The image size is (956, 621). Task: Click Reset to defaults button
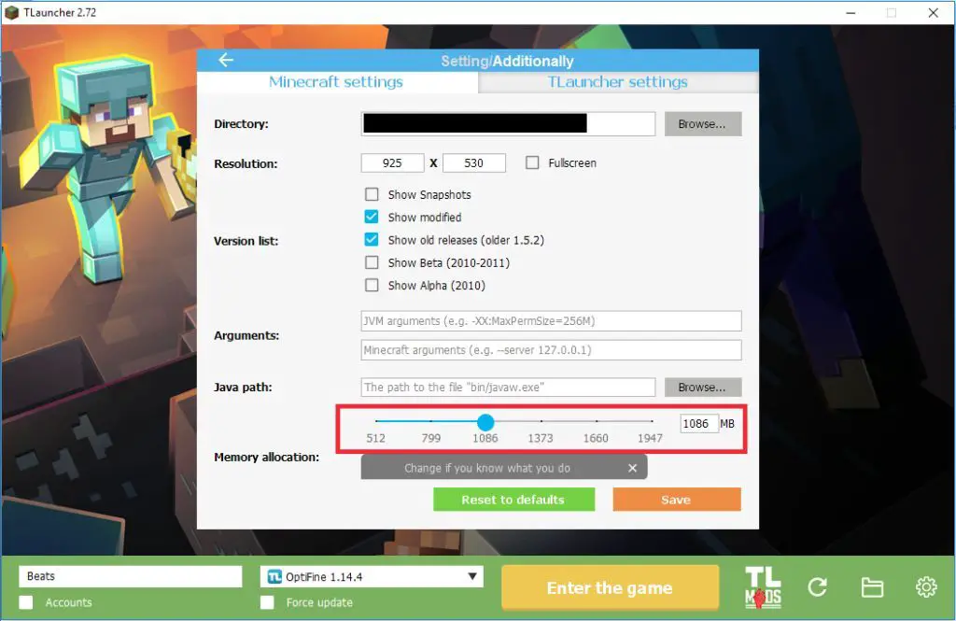(x=514, y=500)
